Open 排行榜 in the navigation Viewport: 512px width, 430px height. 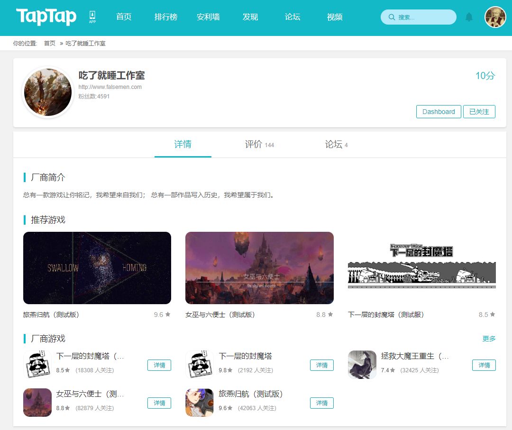click(x=166, y=17)
